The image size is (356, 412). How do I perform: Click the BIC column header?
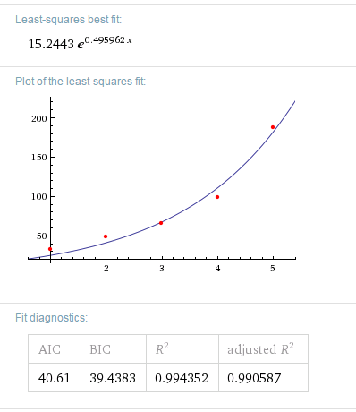[100, 349]
